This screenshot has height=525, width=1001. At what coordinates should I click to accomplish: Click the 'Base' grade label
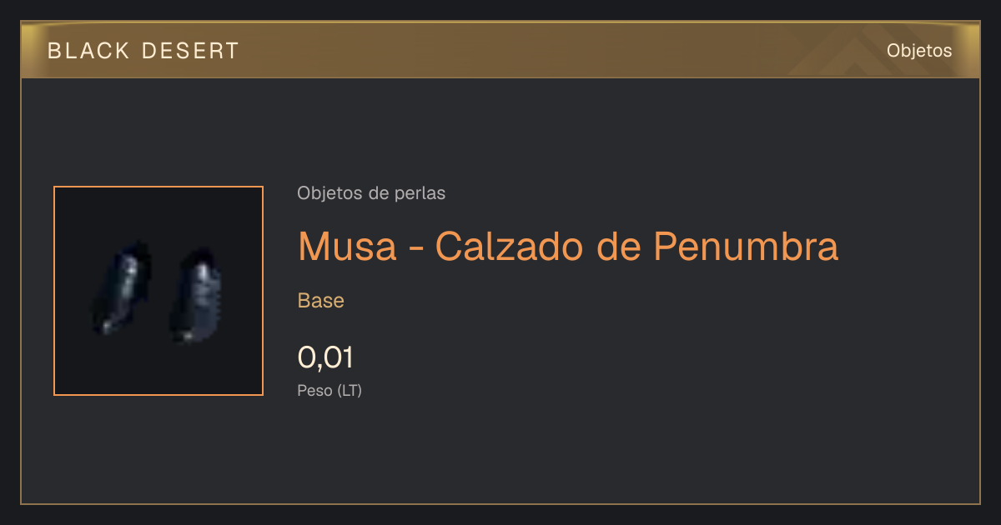point(321,301)
